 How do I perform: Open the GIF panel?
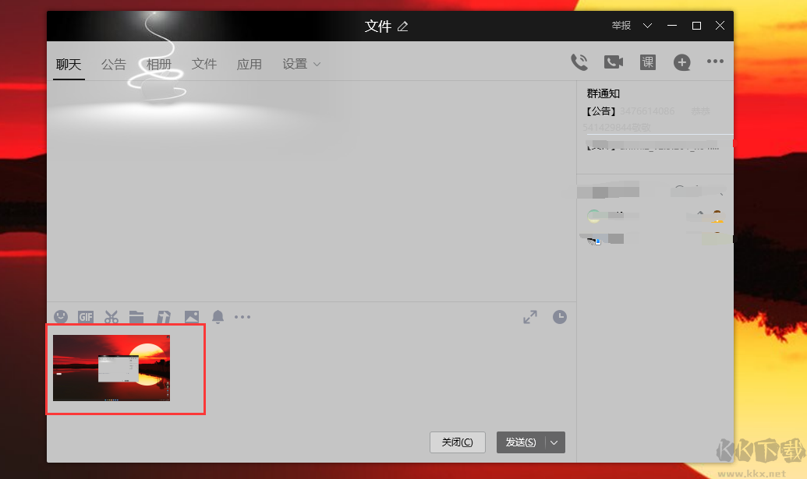86,317
